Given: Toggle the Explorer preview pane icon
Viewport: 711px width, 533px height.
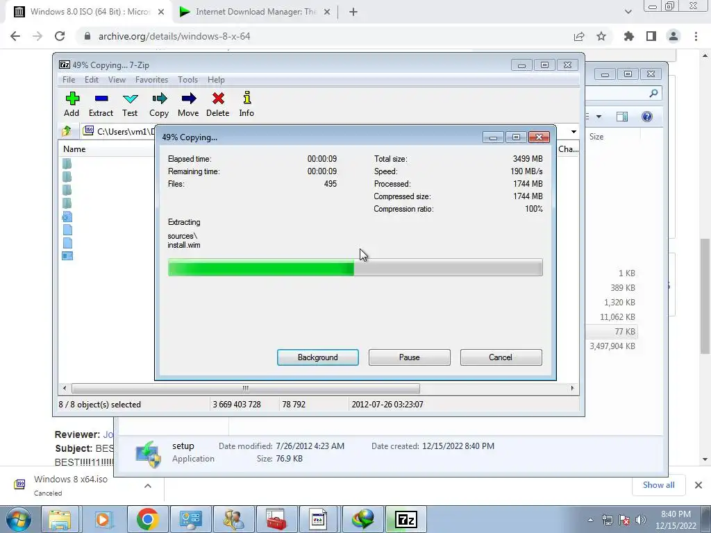Looking at the screenshot, I should (x=622, y=117).
